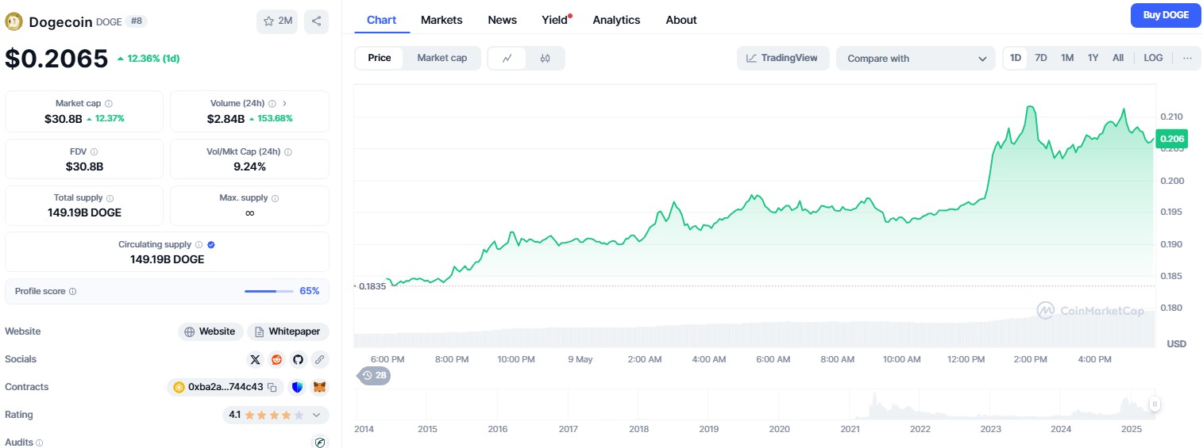Image resolution: width=1203 pixels, height=448 pixels.
Task: Click the blue shield icon beside the contract
Action: click(298, 387)
